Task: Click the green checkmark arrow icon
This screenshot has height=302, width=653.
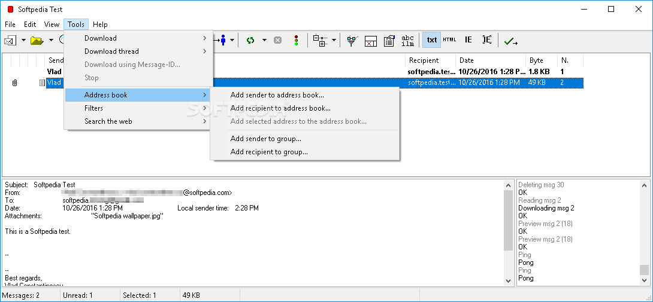Action: pos(510,41)
